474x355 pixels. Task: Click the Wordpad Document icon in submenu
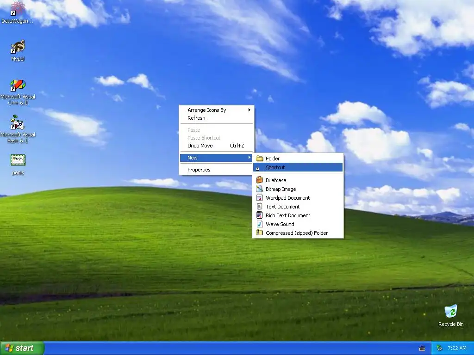pyautogui.click(x=259, y=198)
